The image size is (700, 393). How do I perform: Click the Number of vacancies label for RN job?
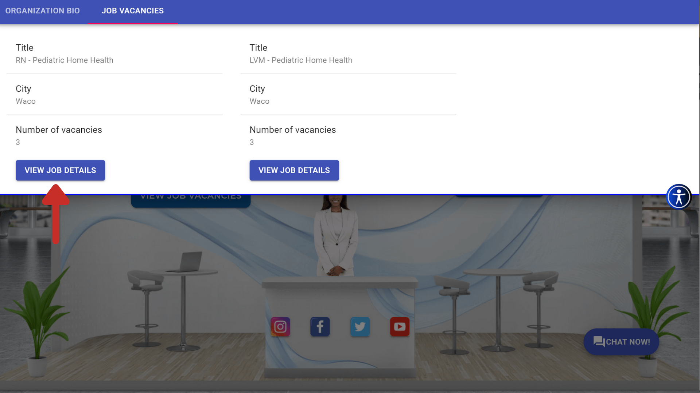click(59, 130)
